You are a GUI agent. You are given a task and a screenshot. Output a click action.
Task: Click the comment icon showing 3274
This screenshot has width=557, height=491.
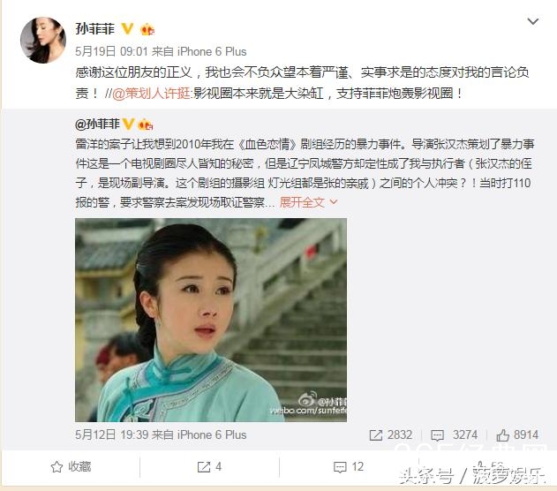(437, 434)
